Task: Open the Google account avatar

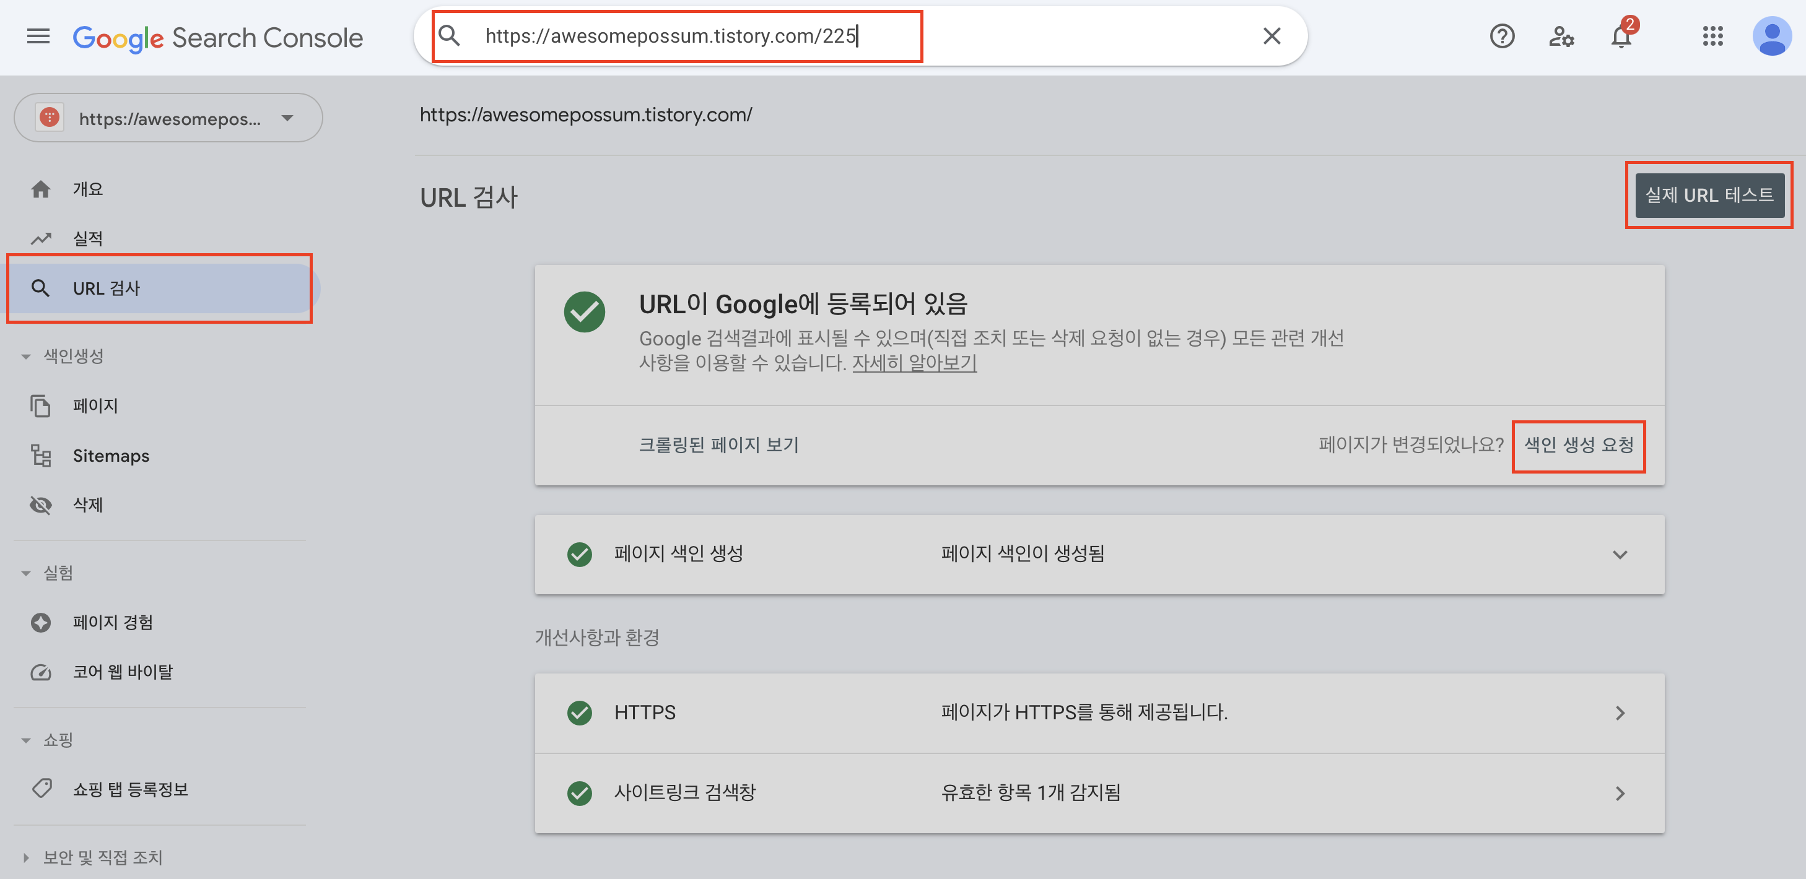Action: pyautogui.click(x=1772, y=37)
